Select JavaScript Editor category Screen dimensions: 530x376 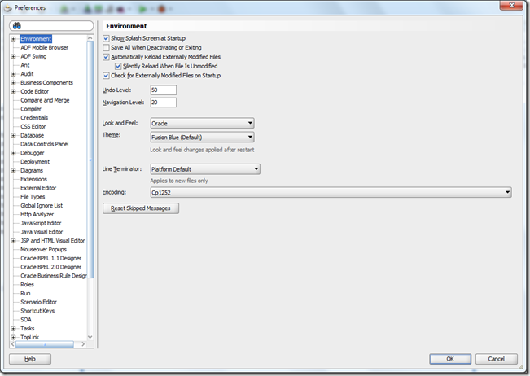tap(41, 223)
